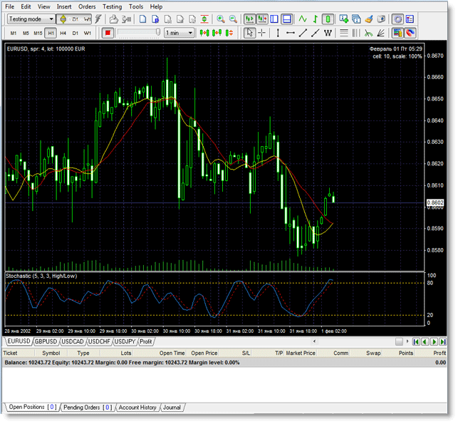Select the Fibonacci fan tool
Screen dimensions: 463x424
point(381,33)
